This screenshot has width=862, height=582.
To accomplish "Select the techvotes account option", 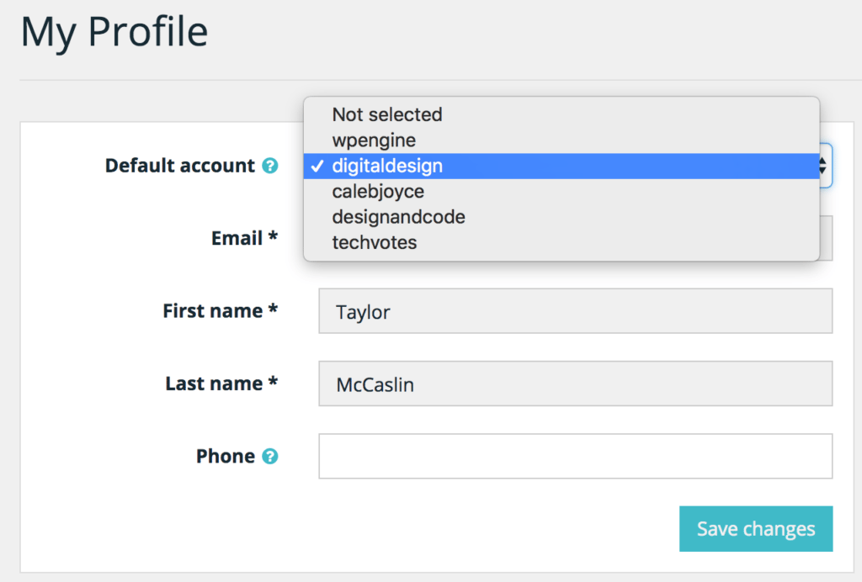I will pos(374,243).
